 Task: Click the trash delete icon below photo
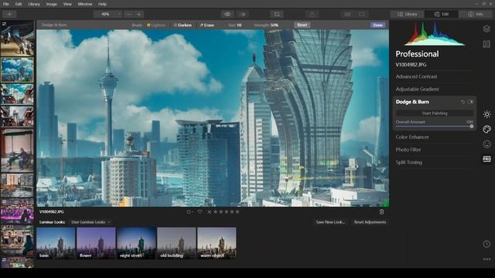(x=381, y=212)
